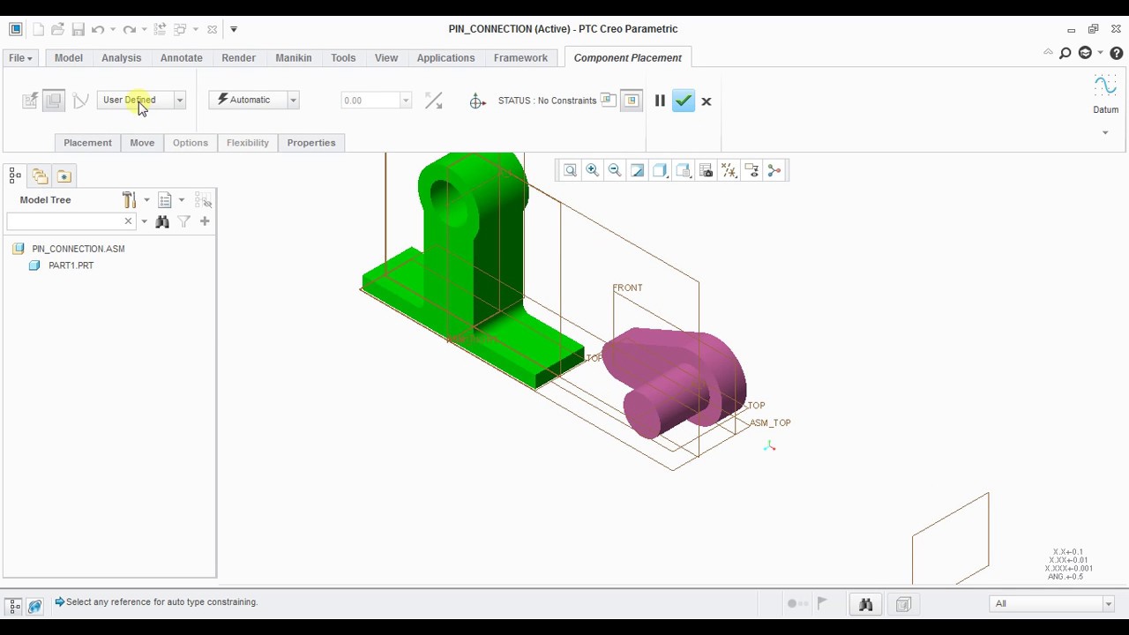Go to the Applications ribbon tab

(x=445, y=57)
